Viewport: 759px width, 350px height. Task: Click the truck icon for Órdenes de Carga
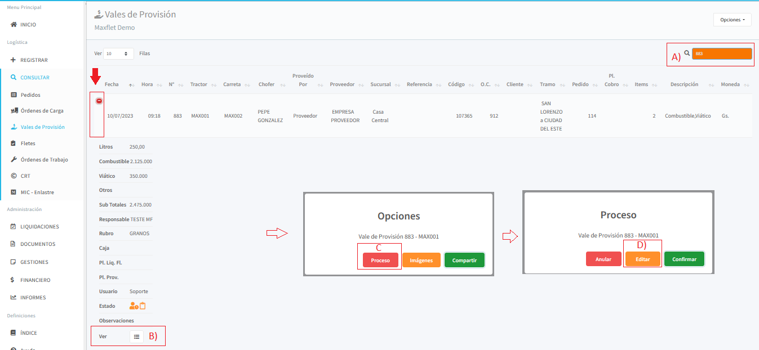pos(14,111)
